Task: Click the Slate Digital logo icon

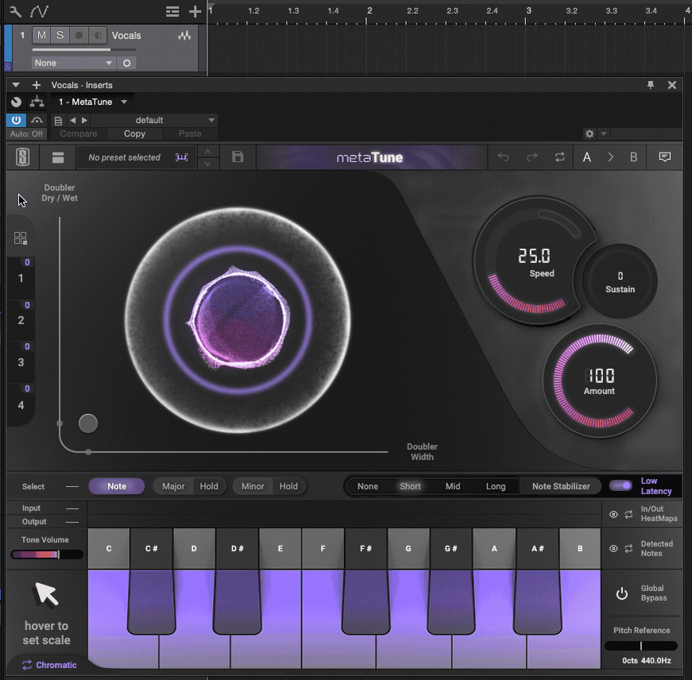Action: point(22,157)
